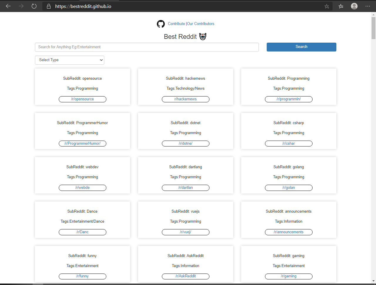Click the GitHub octocat icon
The height and width of the screenshot is (285, 376).
point(161,24)
